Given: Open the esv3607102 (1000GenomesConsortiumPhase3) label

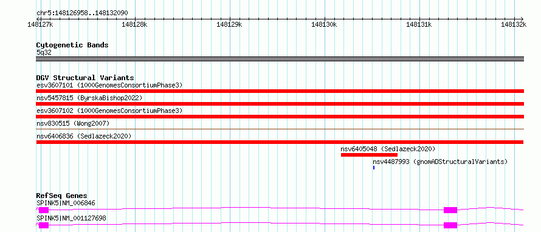Looking at the screenshot, I should (109, 111).
